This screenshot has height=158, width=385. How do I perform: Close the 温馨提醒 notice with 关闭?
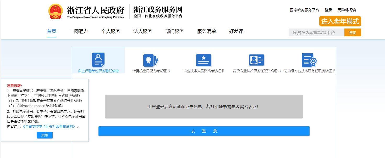point(45,135)
